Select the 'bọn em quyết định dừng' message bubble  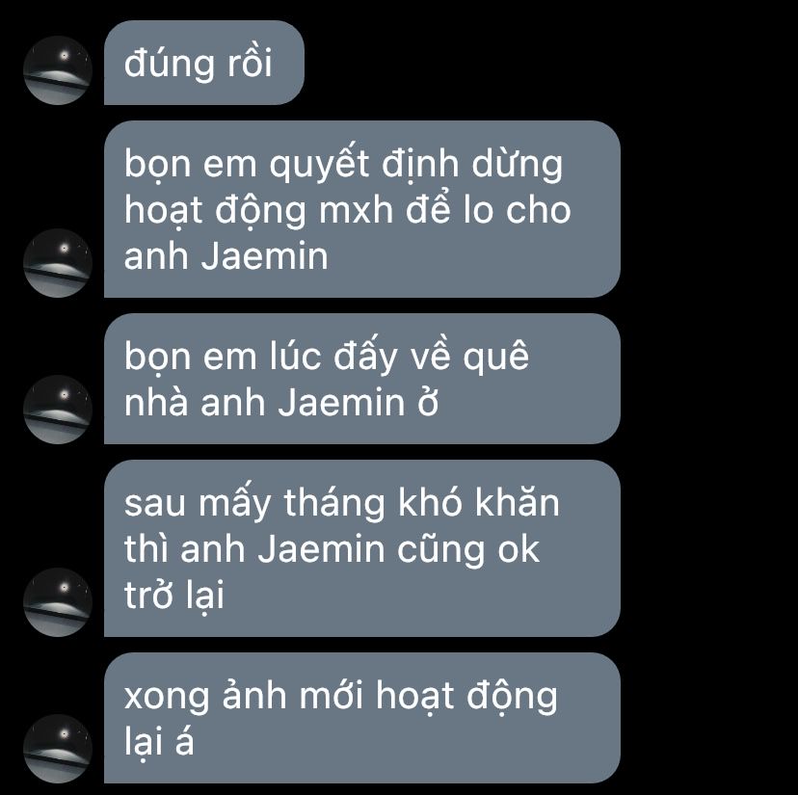(361, 209)
